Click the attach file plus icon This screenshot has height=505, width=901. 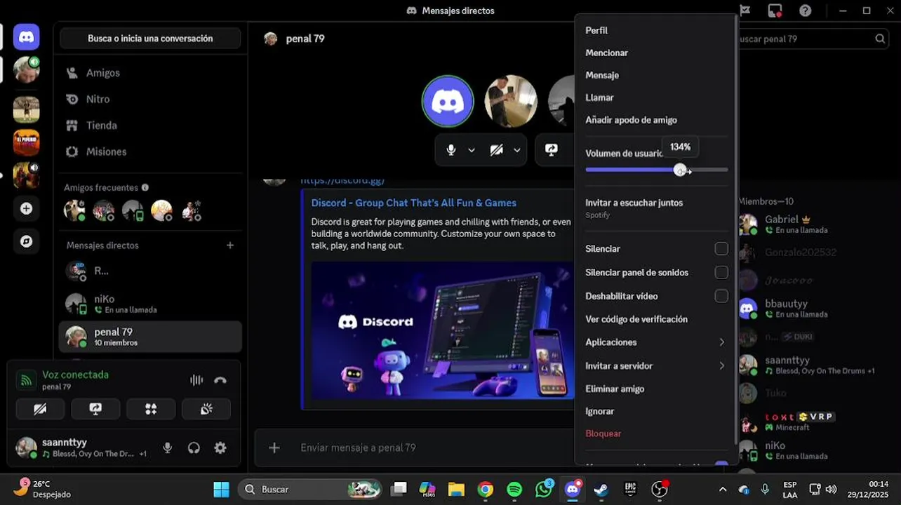coord(274,447)
